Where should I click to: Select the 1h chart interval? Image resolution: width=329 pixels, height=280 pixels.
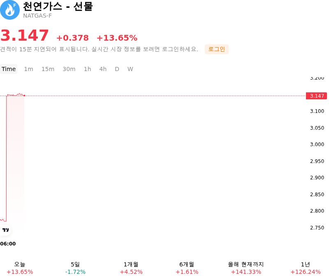click(88, 69)
